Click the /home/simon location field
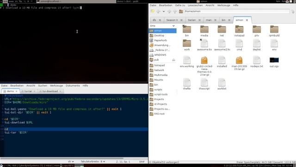Screen dimensions: 296x167 point(236,11)
